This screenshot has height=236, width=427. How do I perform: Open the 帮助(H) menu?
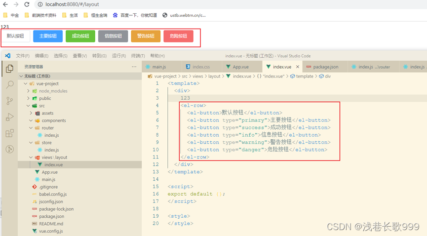tap(157, 56)
